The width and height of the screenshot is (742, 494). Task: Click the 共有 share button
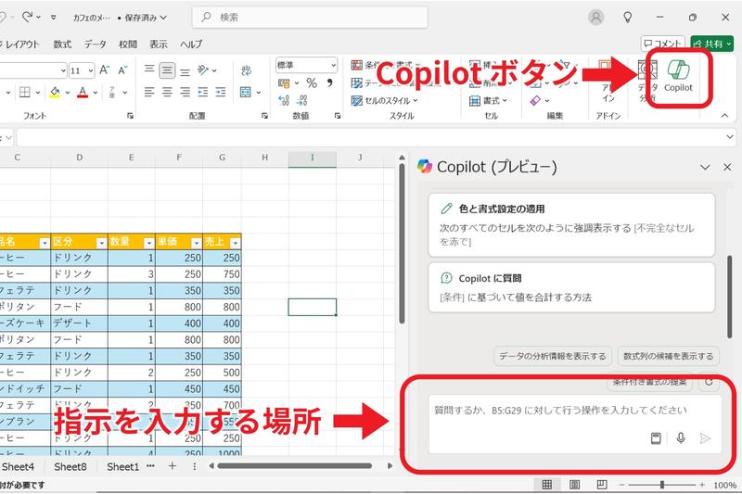712,44
